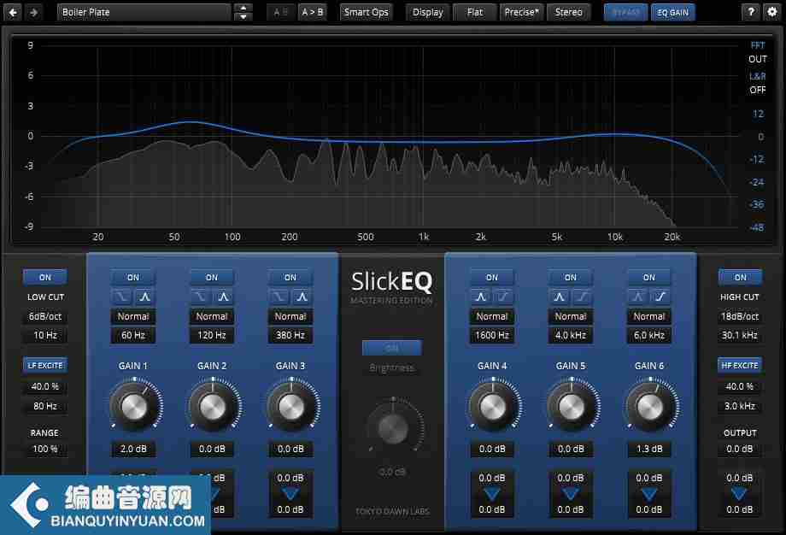The image size is (786, 535).
Task: Click the redo forward arrow icon
Action: [x=34, y=12]
